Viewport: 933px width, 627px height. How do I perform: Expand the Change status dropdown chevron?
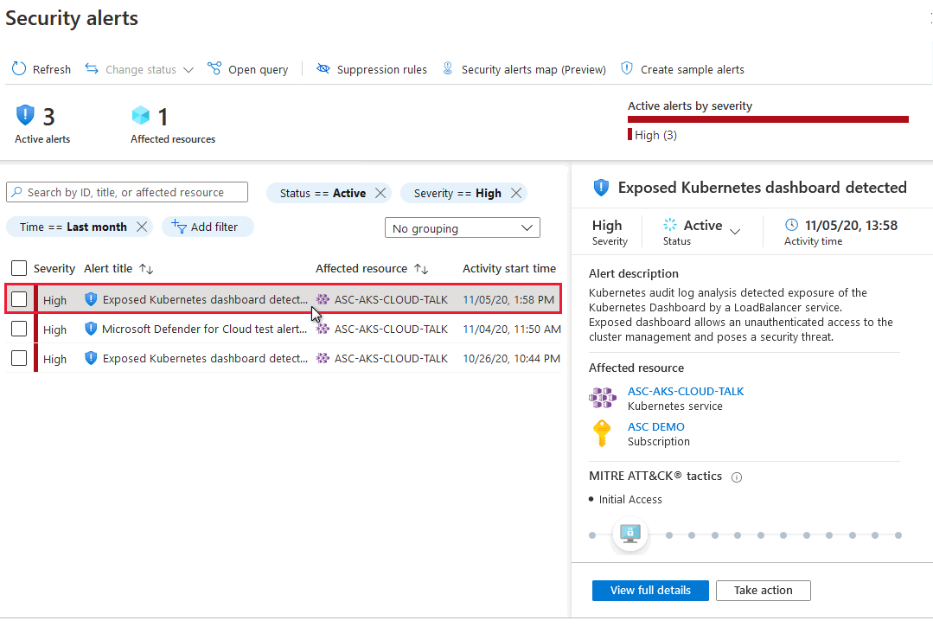pos(189,69)
